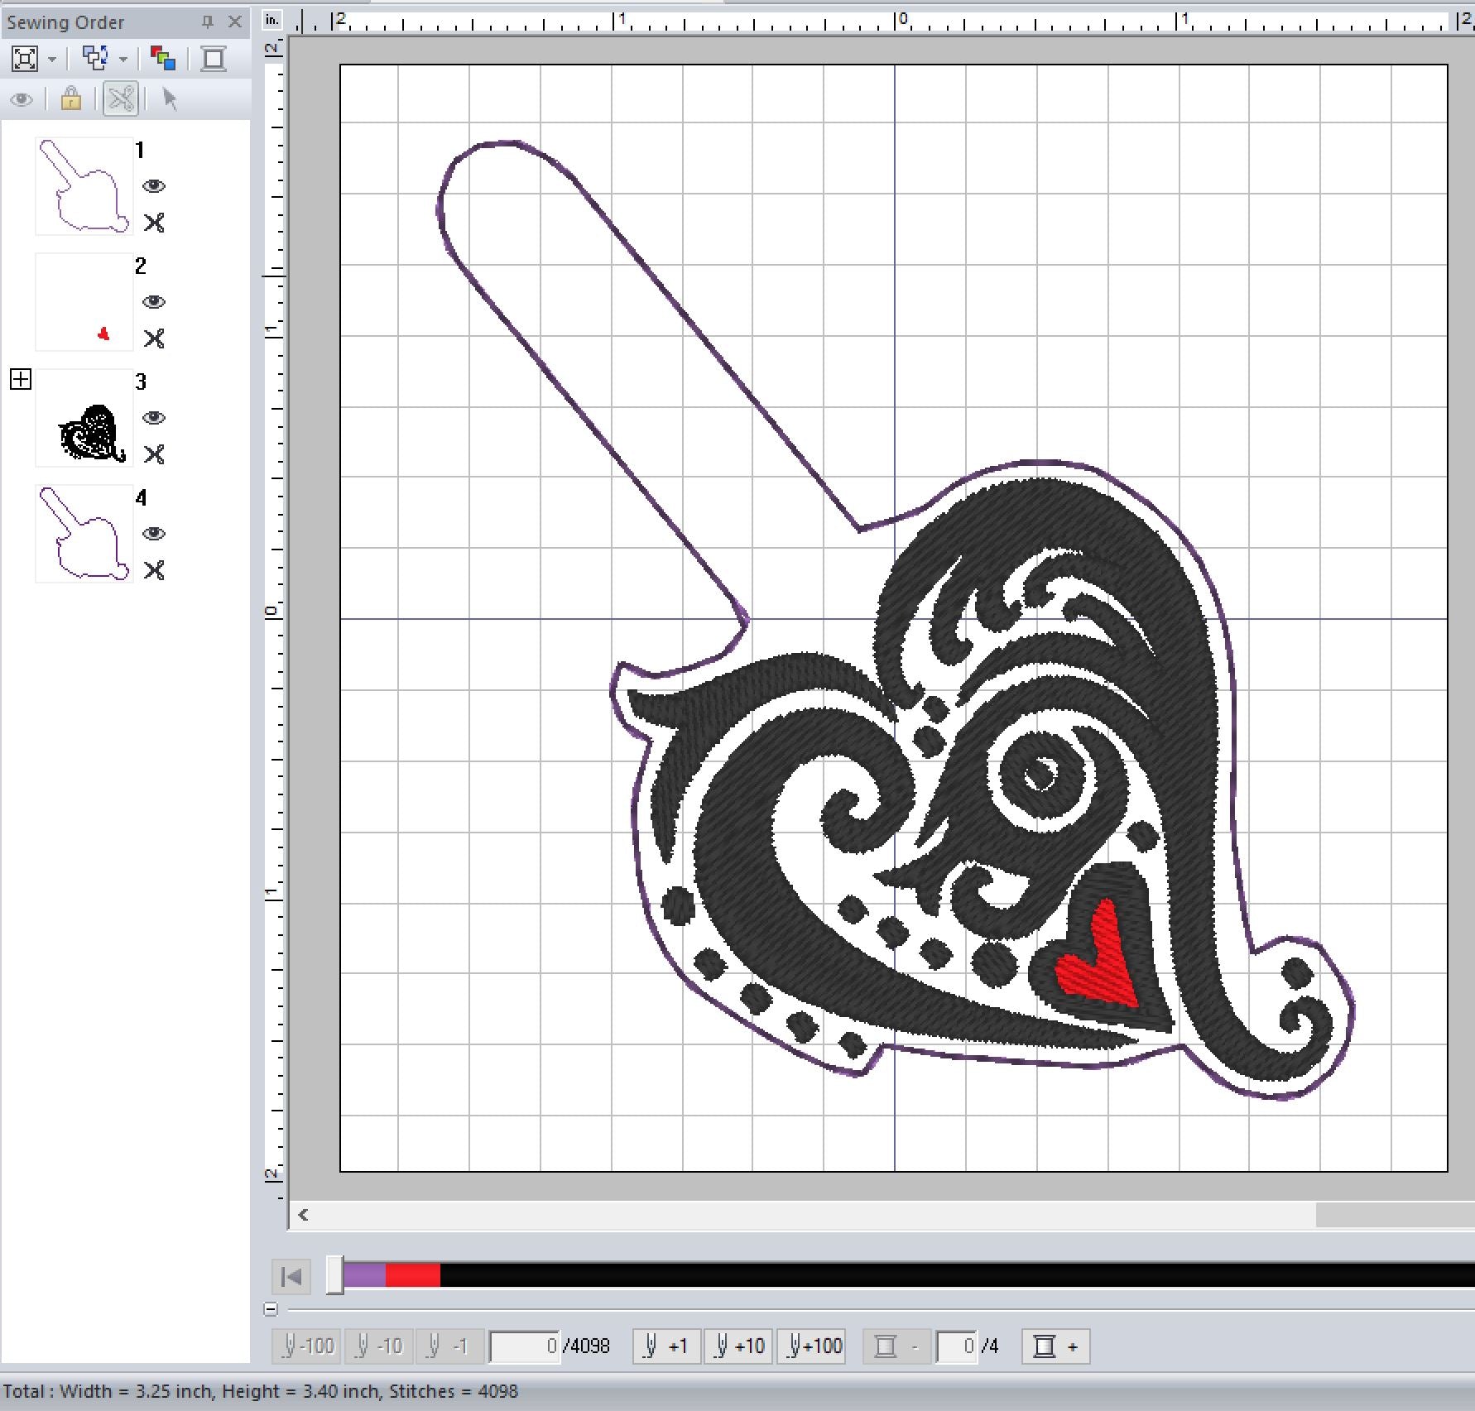The image size is (1475, 1411).
Task: Click the red-green-blue color squares icon
Action: pos(163,59)
